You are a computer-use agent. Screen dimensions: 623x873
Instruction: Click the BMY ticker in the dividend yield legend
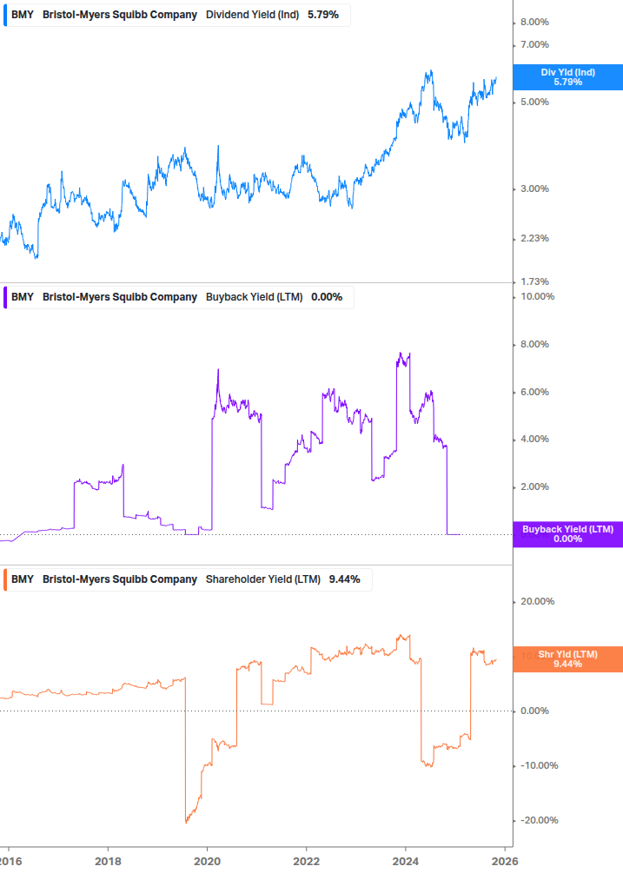tap(23, 15)
